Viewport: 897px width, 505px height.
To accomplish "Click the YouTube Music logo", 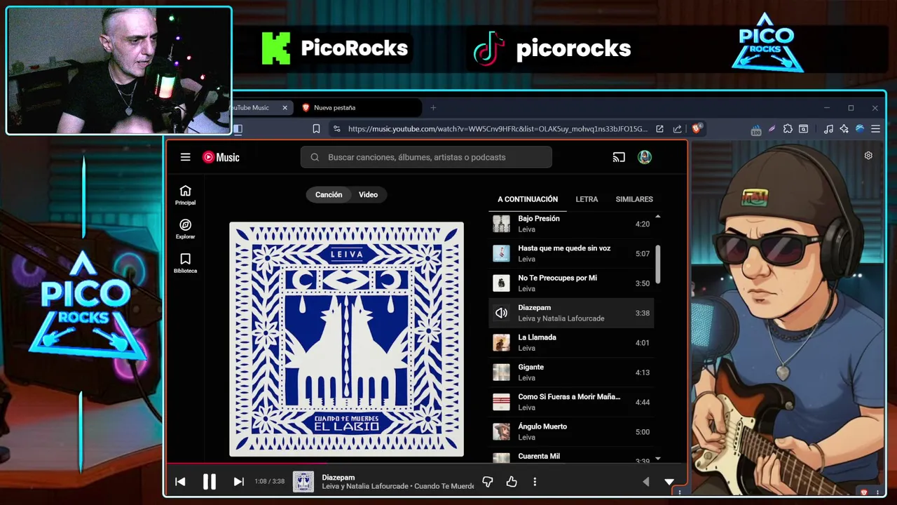I will (221, 157).
